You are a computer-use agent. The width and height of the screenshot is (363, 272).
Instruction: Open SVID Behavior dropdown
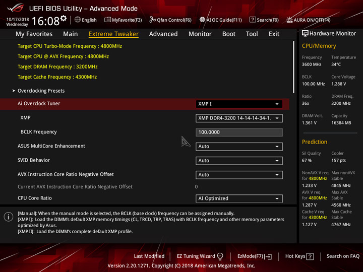tap(239, 161)
